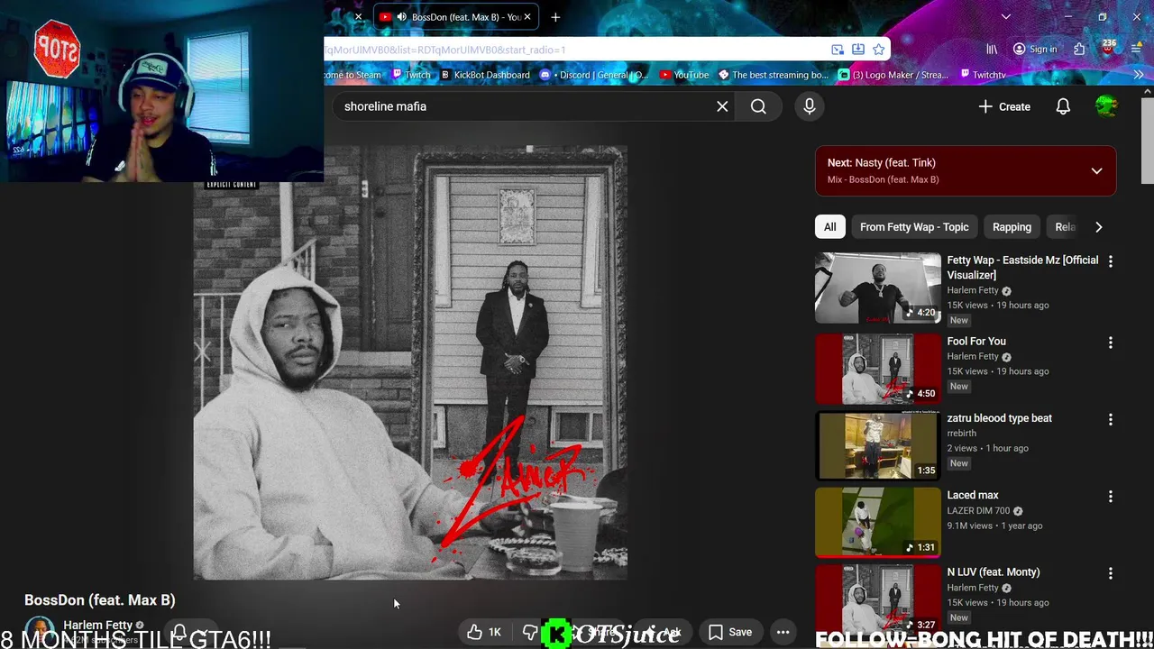Image resolution: width=1154 pixels, height=649 pixels.
Task: Open rrebirth channel link
Action: pyautogui.click(x=961, y=434)
